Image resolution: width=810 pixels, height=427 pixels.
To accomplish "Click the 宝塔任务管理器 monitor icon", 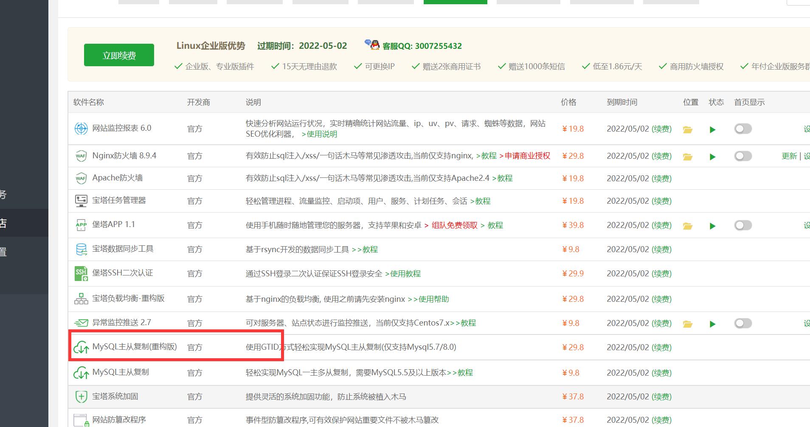I will tap(81, 201).
